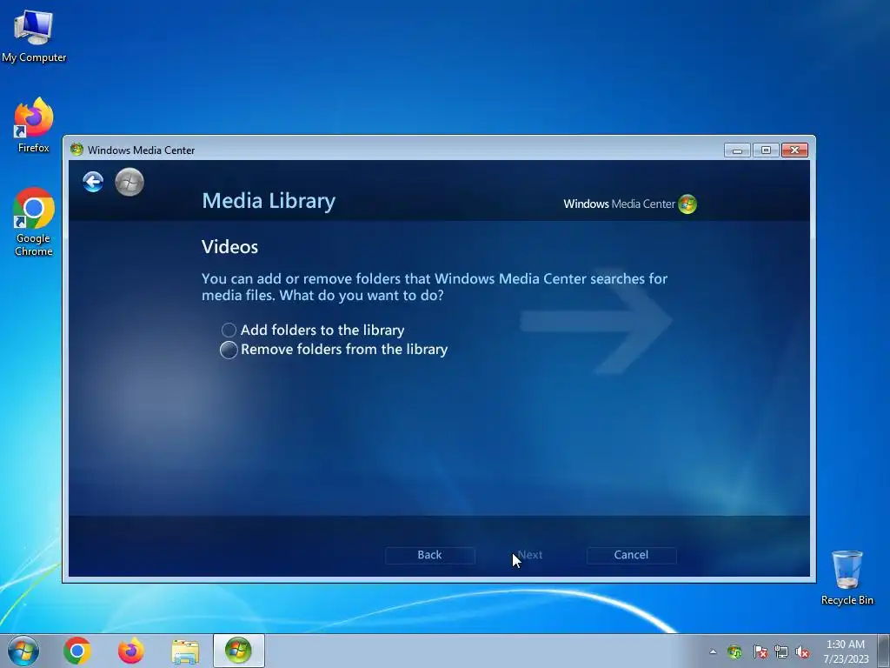890x668 pixels.
Task: Open the Windows Start menu
Action: point(23,651)
